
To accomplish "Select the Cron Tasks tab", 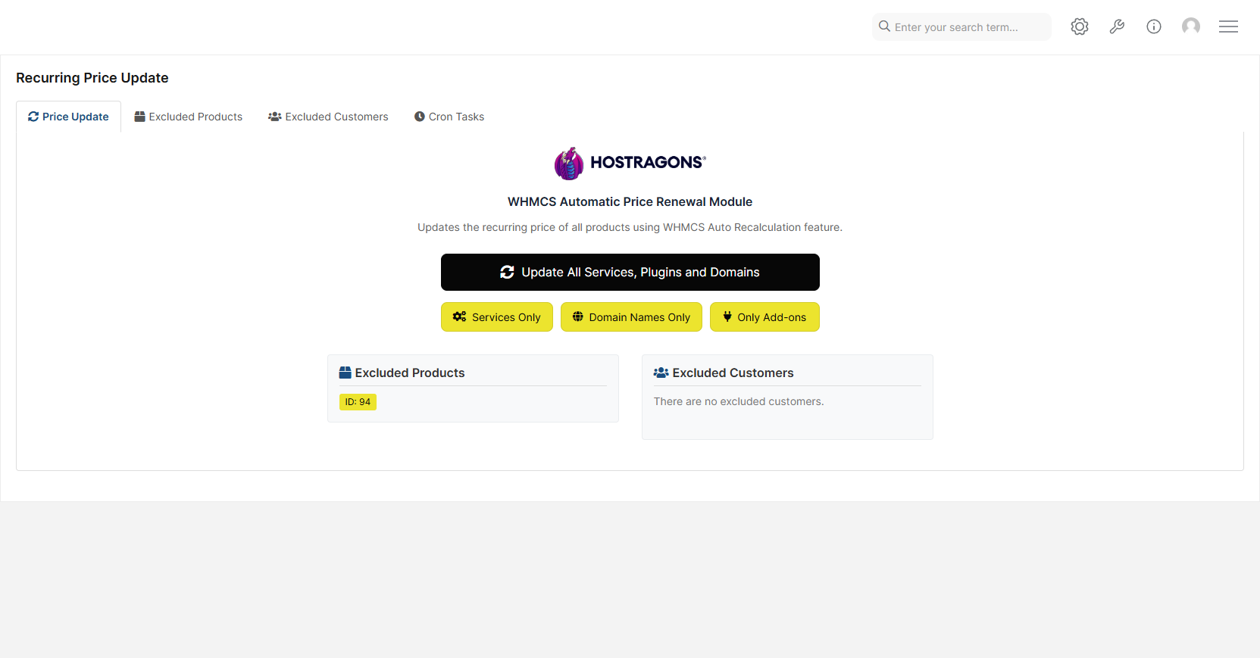I will coord(449,117).
